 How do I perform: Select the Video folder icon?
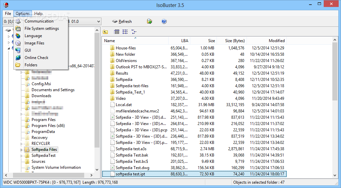112,98
